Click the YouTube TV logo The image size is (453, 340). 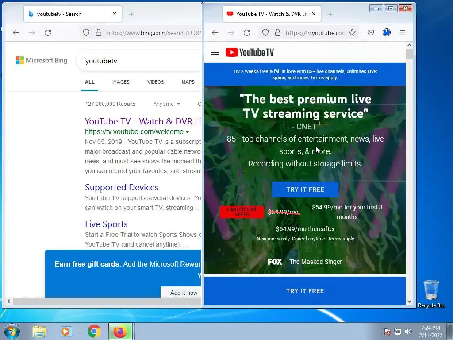click(x=250, y=52)
